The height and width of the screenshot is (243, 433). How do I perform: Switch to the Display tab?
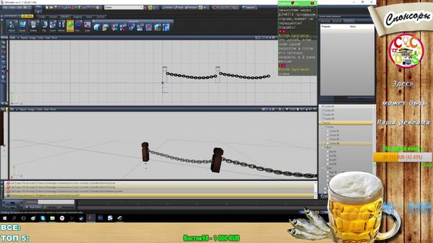coord(53,17)
